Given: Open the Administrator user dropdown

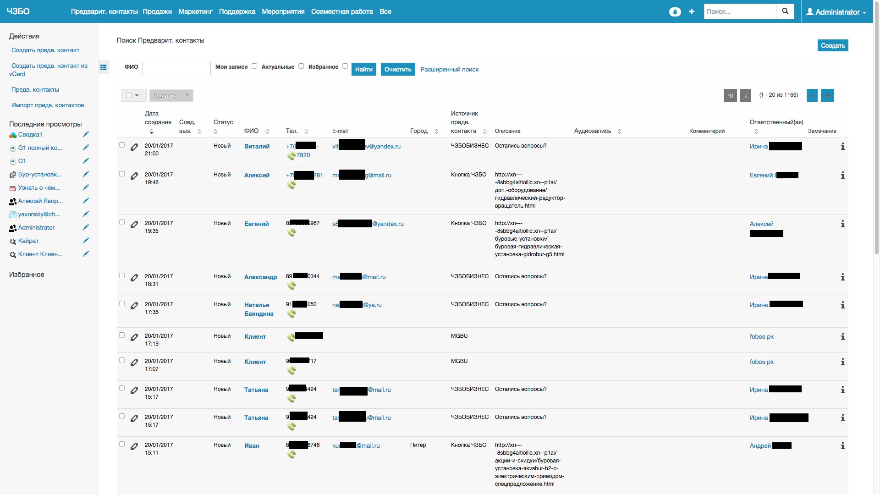Looking at the screenshot, I should tap(836, 12).
